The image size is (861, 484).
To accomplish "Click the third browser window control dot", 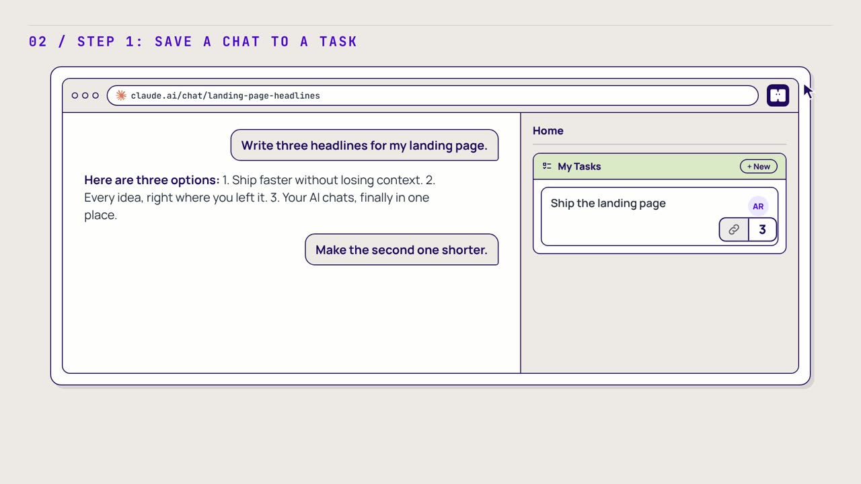I will (x=96, y=95).
